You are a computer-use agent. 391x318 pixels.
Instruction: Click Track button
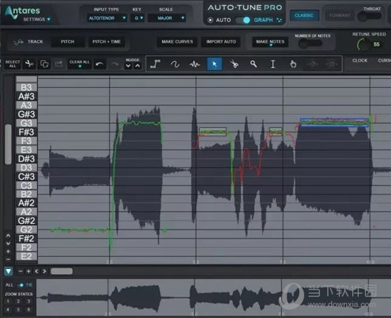point(28,42)
